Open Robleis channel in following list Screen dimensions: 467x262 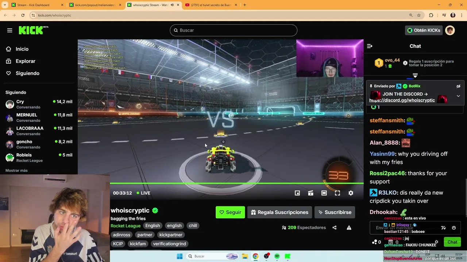[x=39, y=158]
